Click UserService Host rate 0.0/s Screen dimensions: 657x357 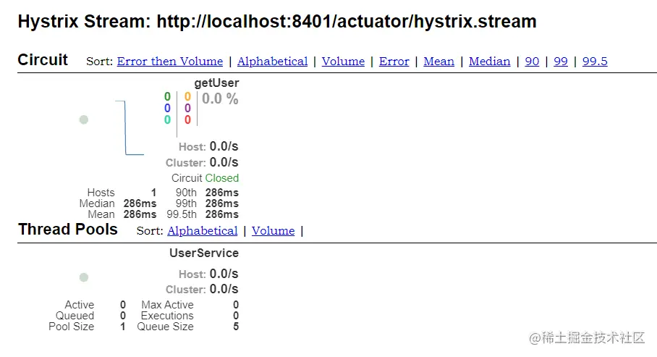224,274
